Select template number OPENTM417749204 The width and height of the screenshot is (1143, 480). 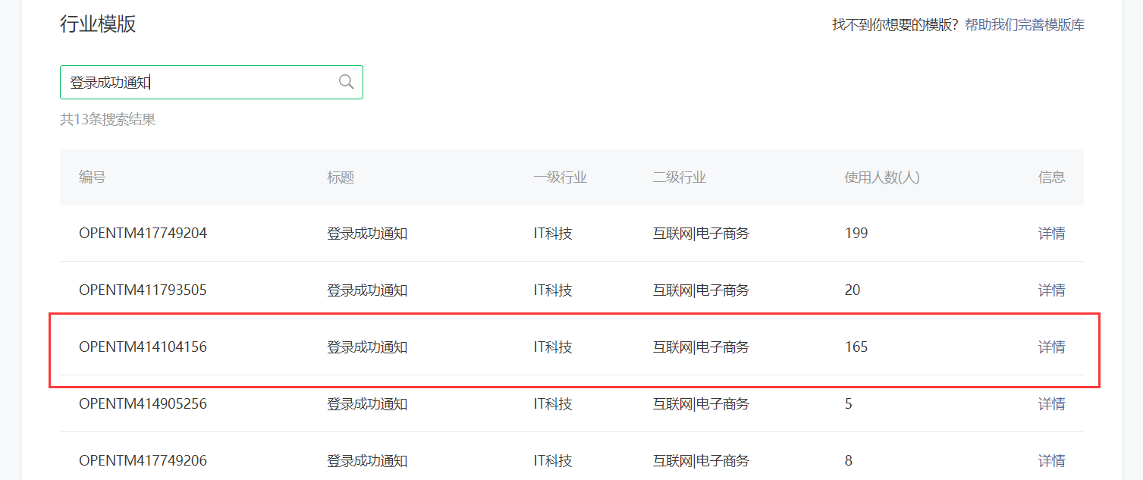click(x=143, y=234)
